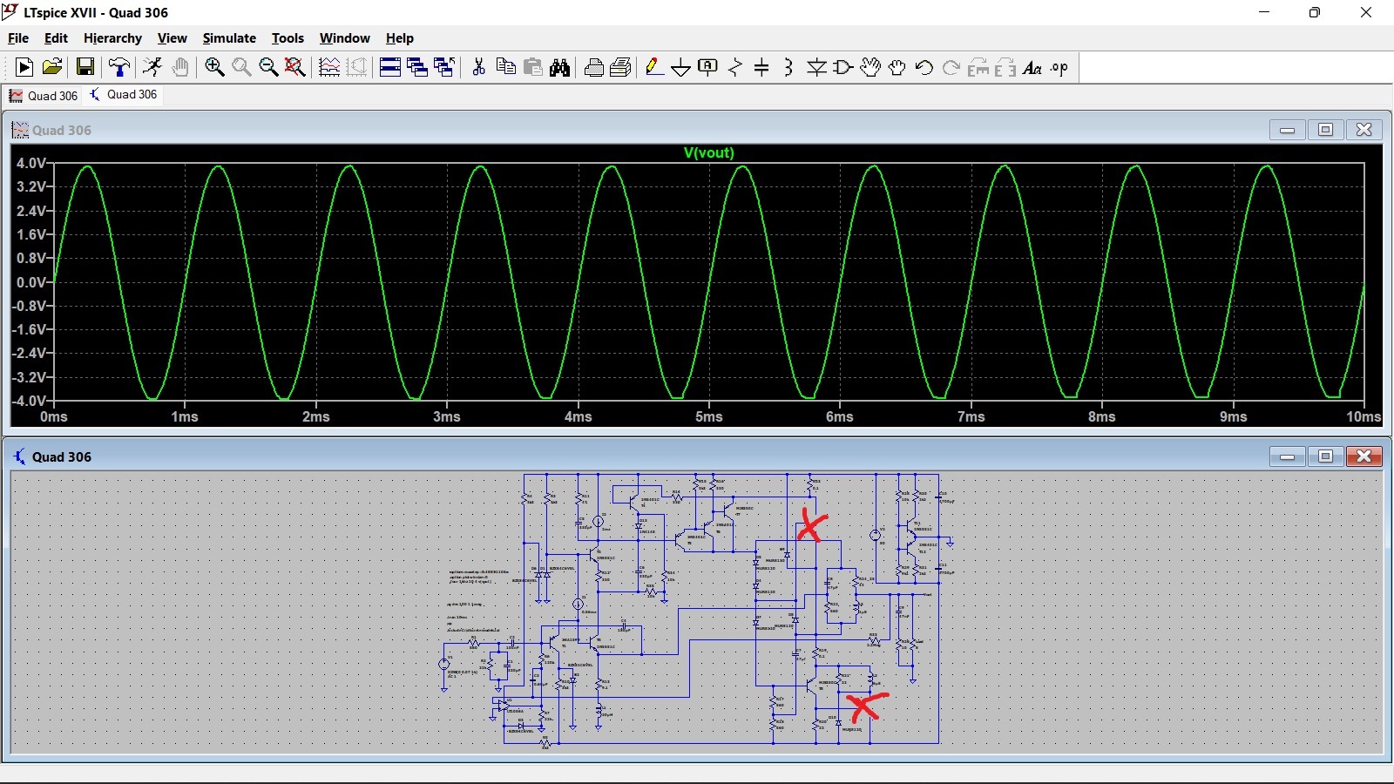Screen dimensions: 1394x784
Task: Click the 0.0V vertical axis label
Action: (x=30, y=282)
